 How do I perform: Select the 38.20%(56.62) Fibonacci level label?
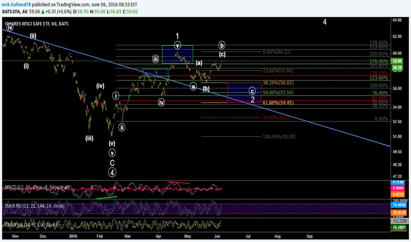point(278,83)
